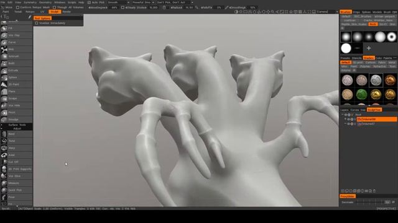This screenshot has width=398, height=223.
Task: Select the Bend tool
Action: pyautogui.click(x=17, y=134)
